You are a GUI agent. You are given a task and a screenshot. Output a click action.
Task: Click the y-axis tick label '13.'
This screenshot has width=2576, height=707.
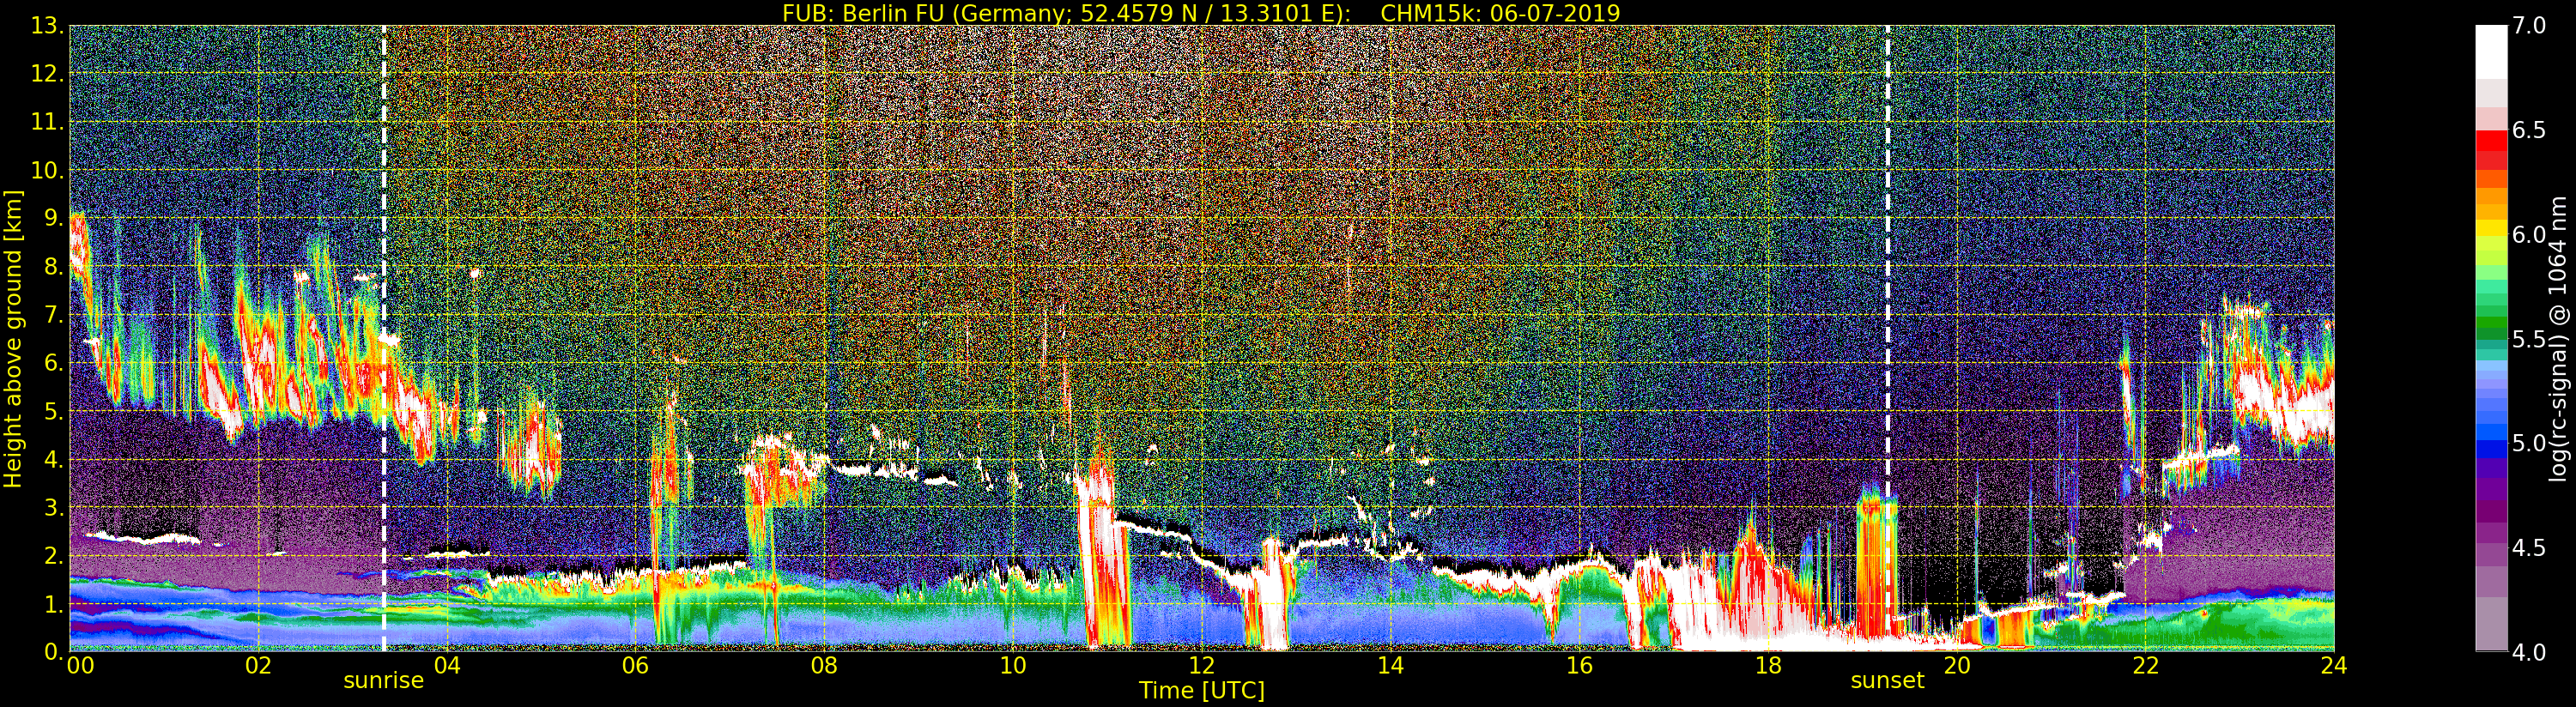47,26
